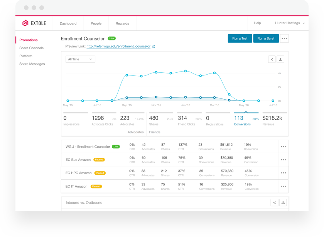The height and width of the screenshot is (237, 324).
Task: Open the All Time range dropdown
Action: coord(80,59)
